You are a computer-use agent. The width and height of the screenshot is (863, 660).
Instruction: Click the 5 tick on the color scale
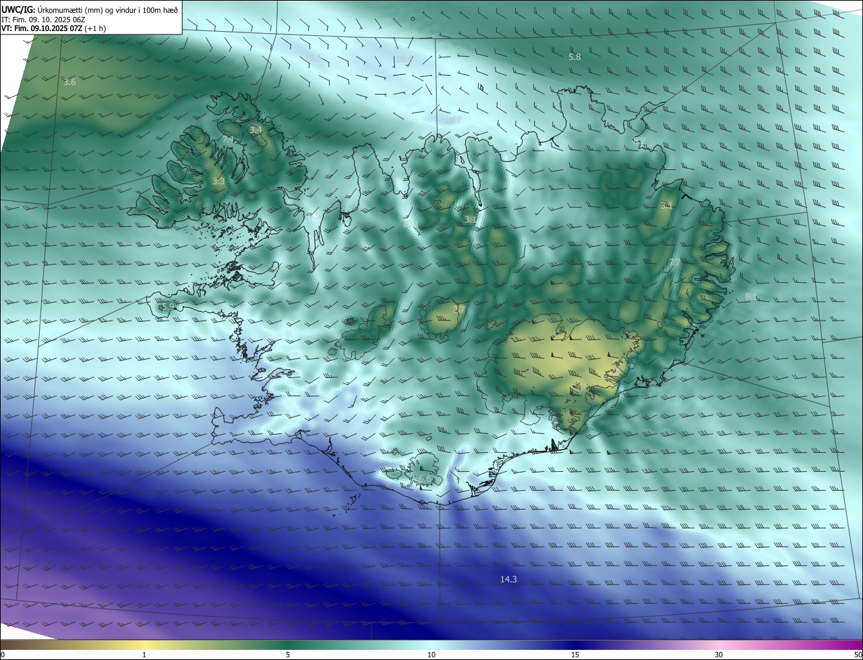(288, 655)
